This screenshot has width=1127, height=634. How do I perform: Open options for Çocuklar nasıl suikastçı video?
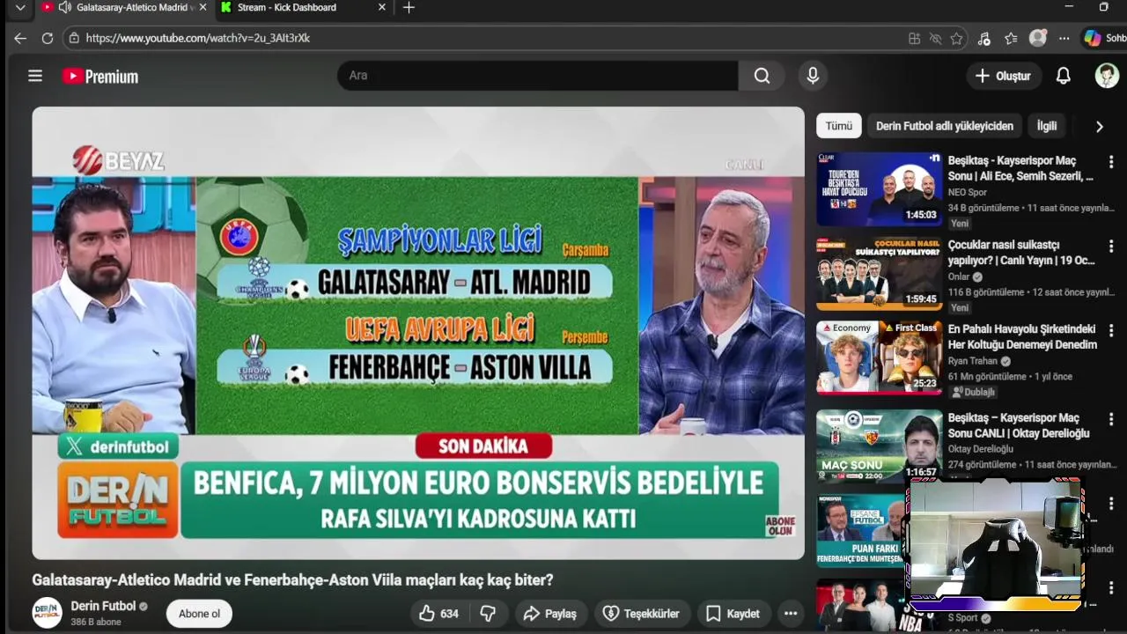1111,247
